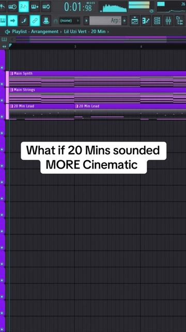This screenshot has width=186, height=332.
Task: Open the Mixer view button
Action: 168,21
